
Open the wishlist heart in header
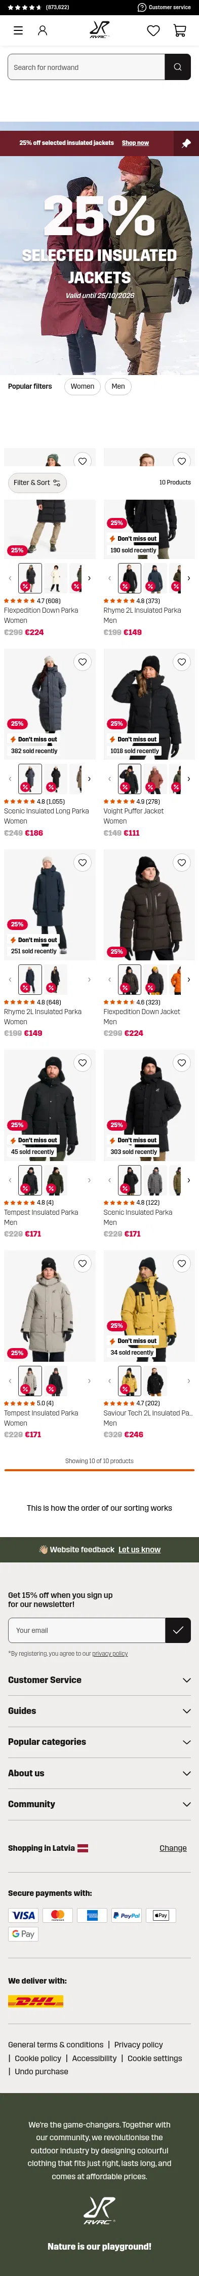point(153,30)
